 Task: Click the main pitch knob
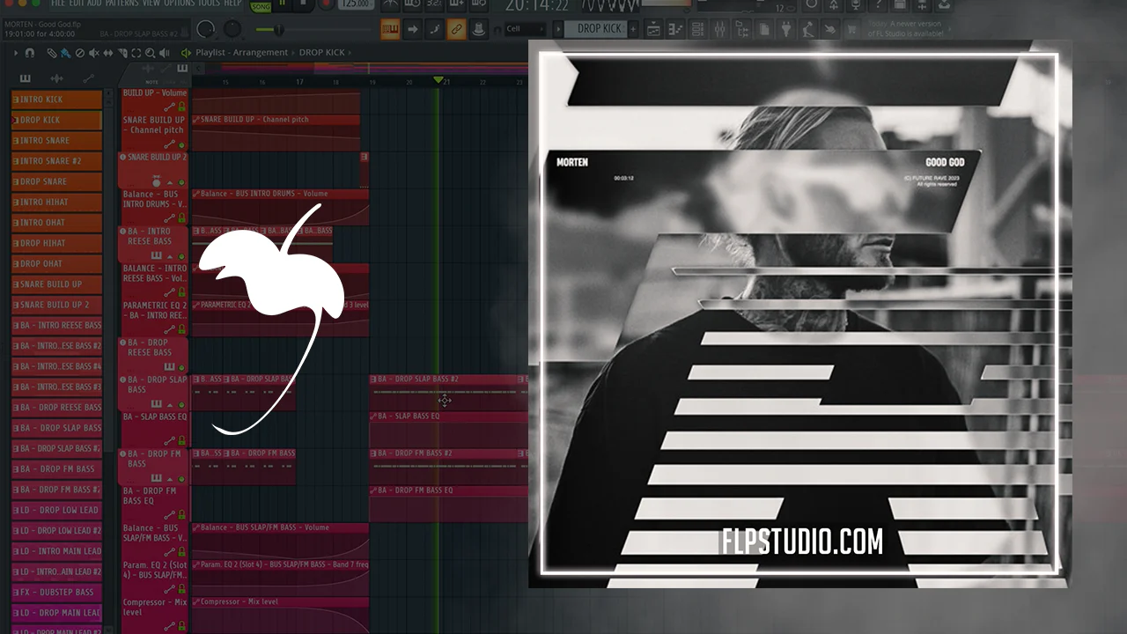232,29
